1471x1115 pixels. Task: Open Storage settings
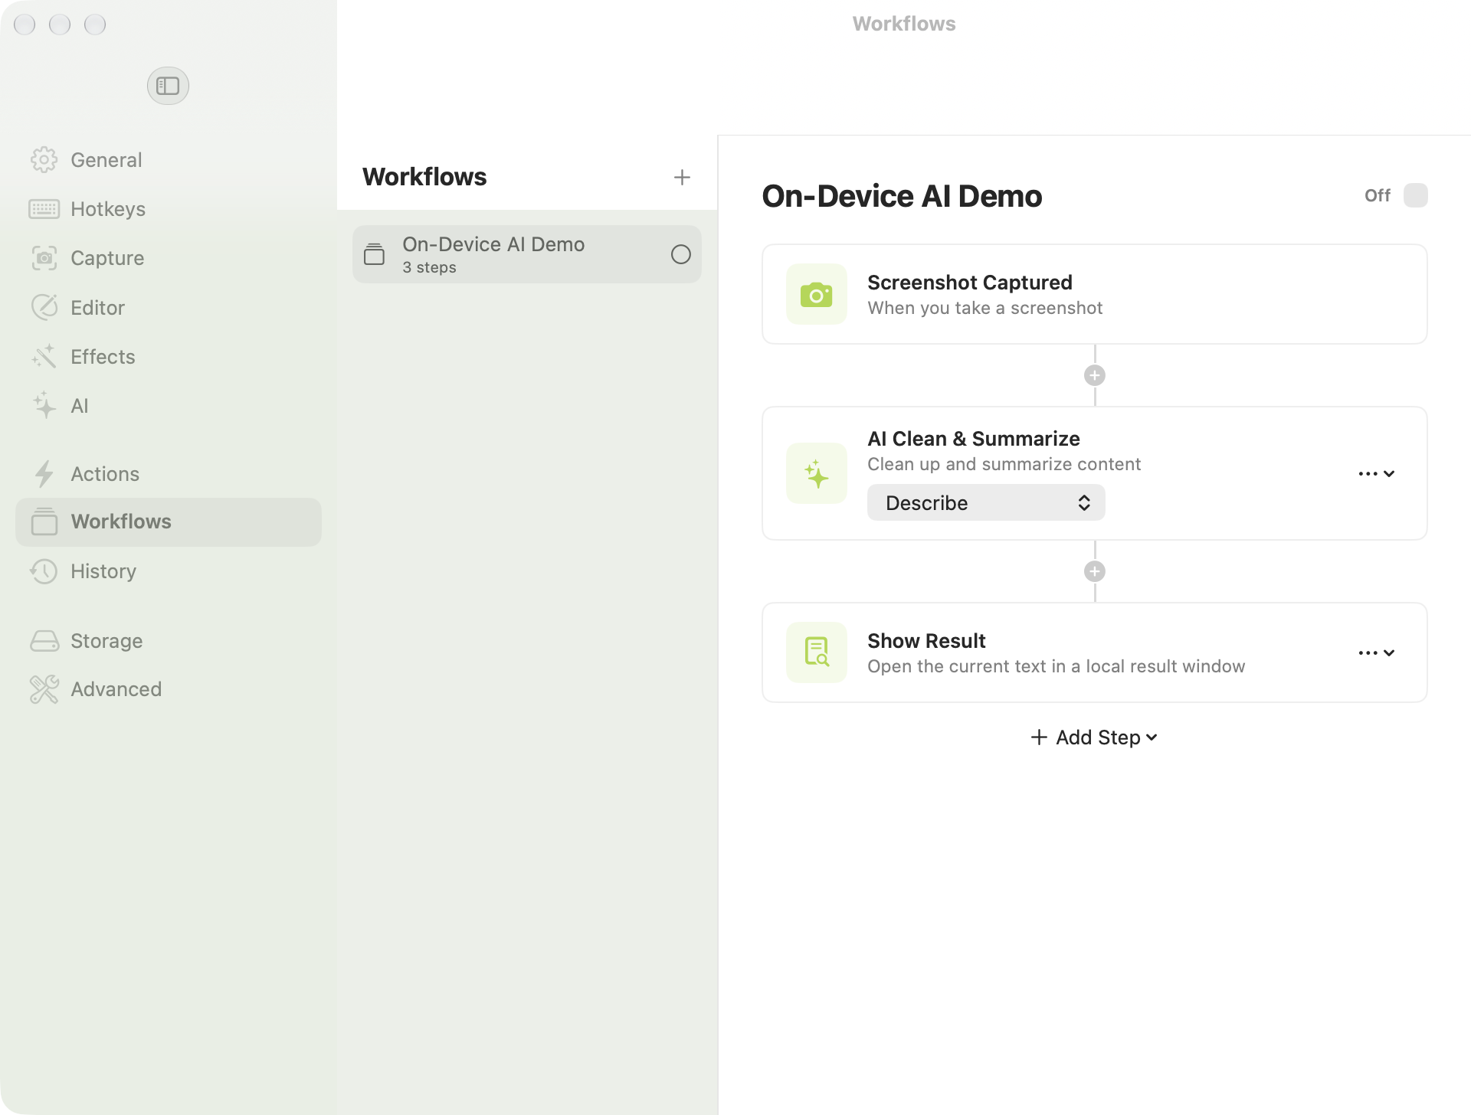[169, 641]
